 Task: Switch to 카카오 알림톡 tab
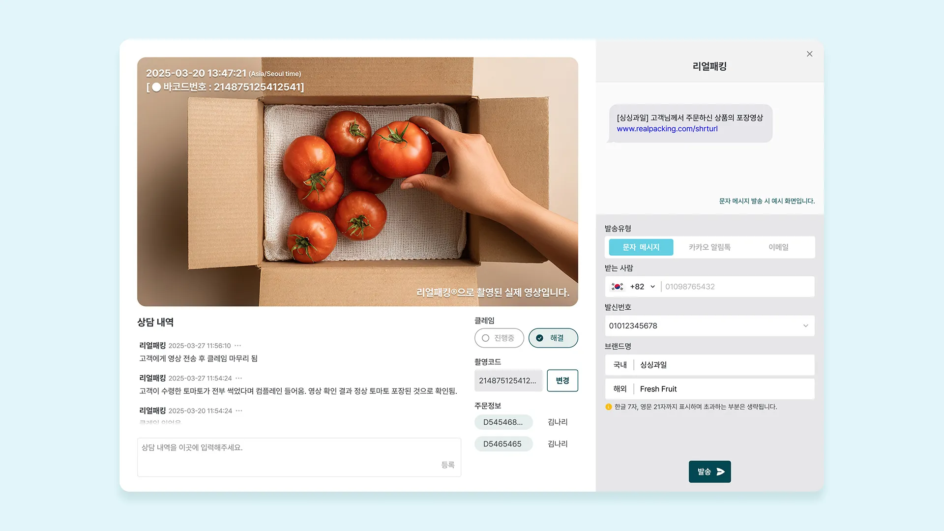point(709,247)
